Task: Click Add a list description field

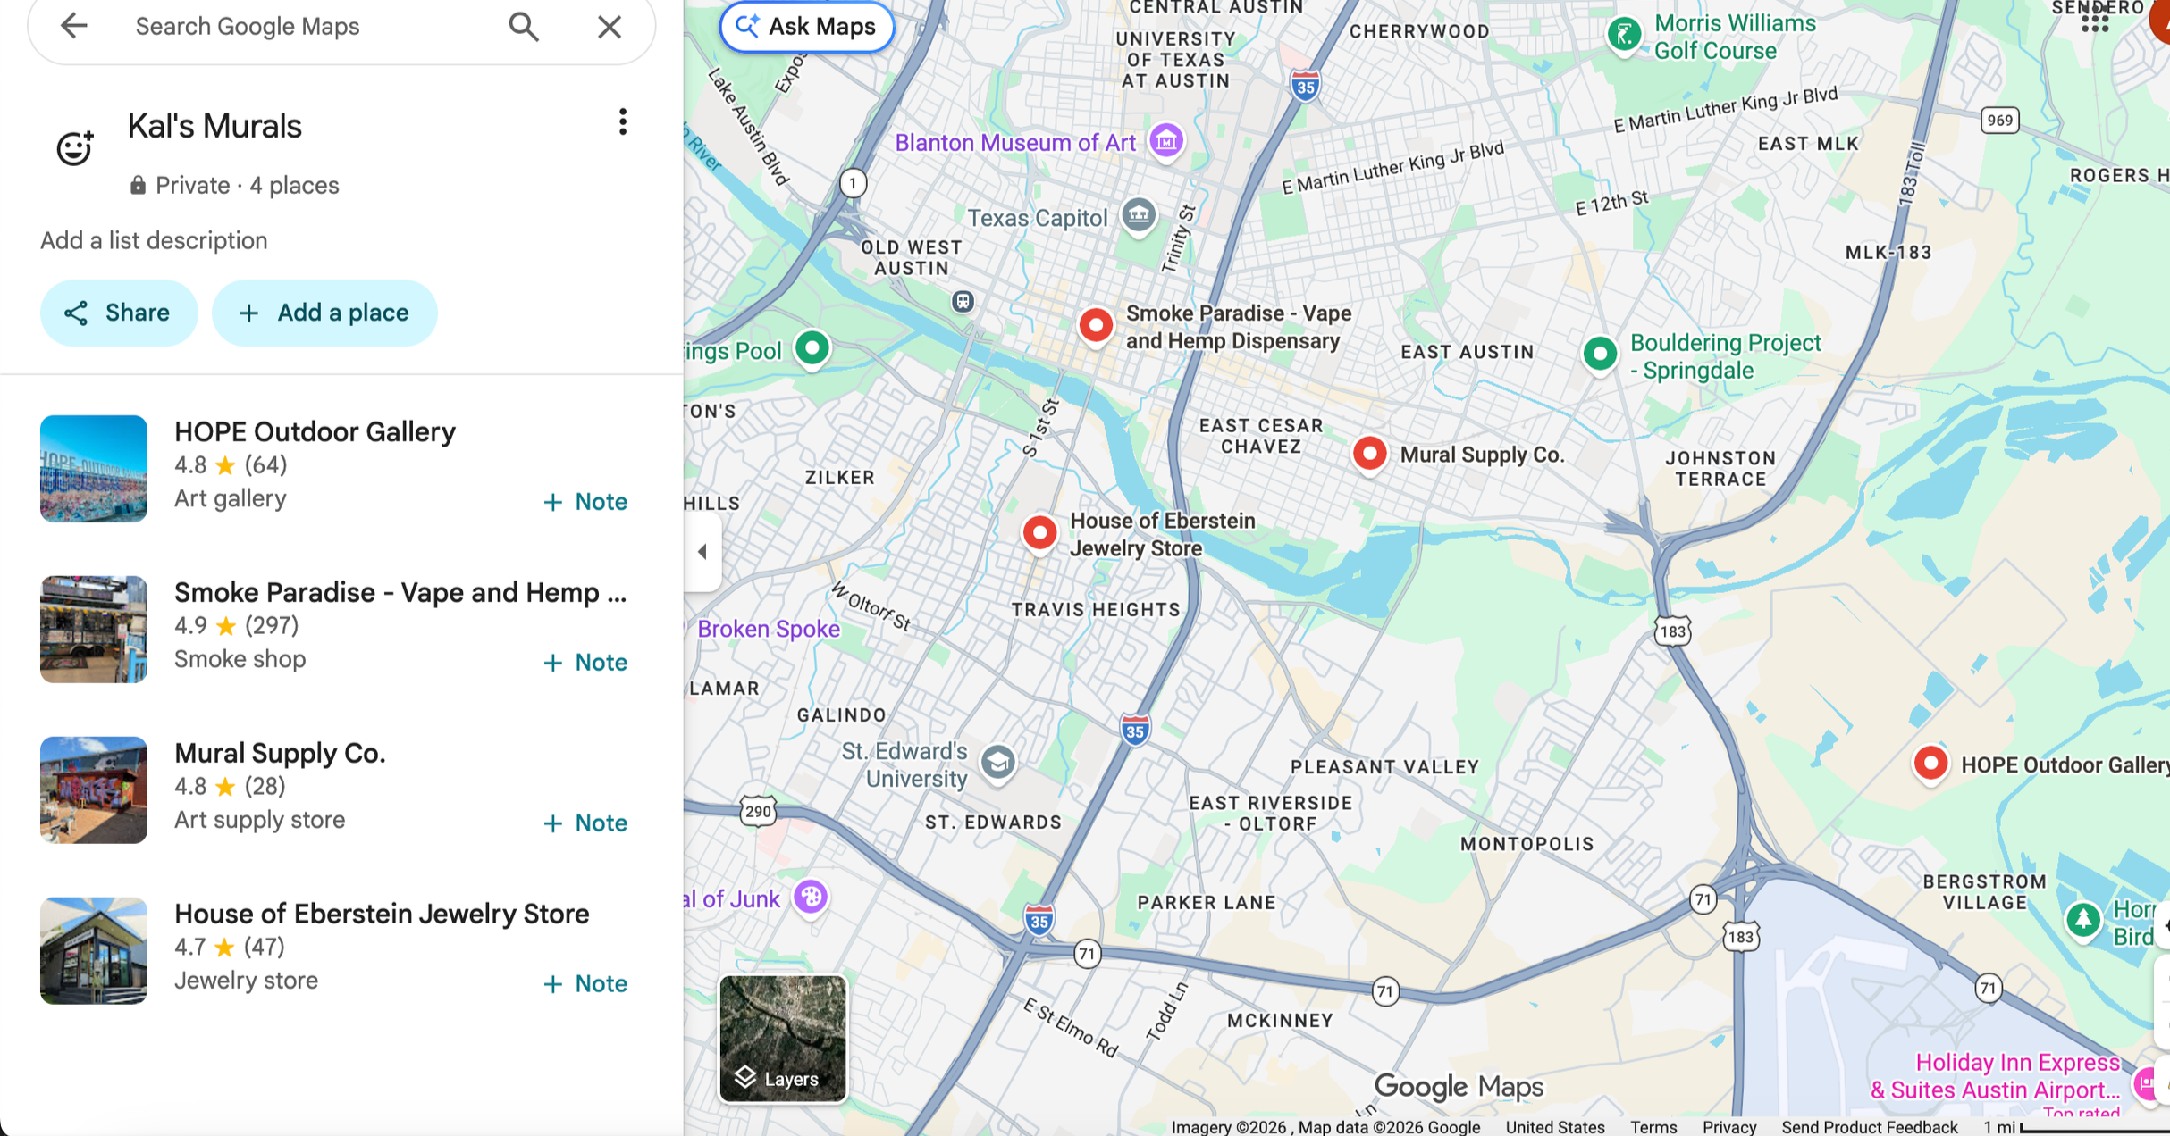Action: [154, 241]
